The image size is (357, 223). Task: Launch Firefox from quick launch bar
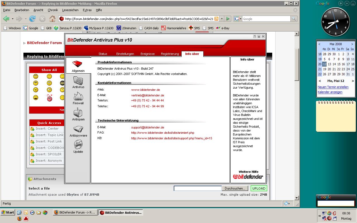[19, 219]
